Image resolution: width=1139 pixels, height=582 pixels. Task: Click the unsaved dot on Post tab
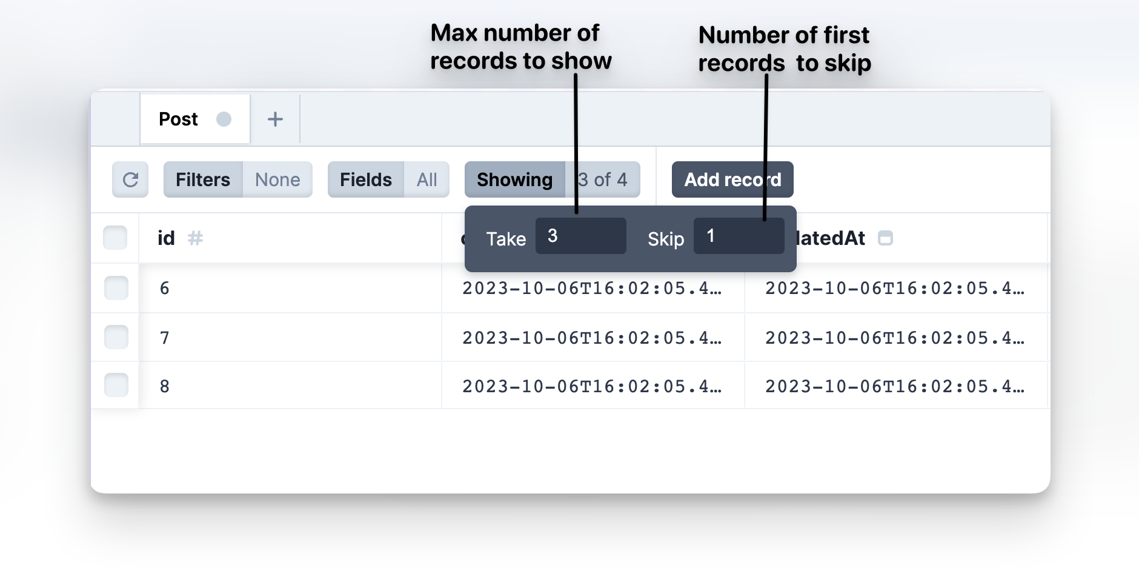click(224, 119)
